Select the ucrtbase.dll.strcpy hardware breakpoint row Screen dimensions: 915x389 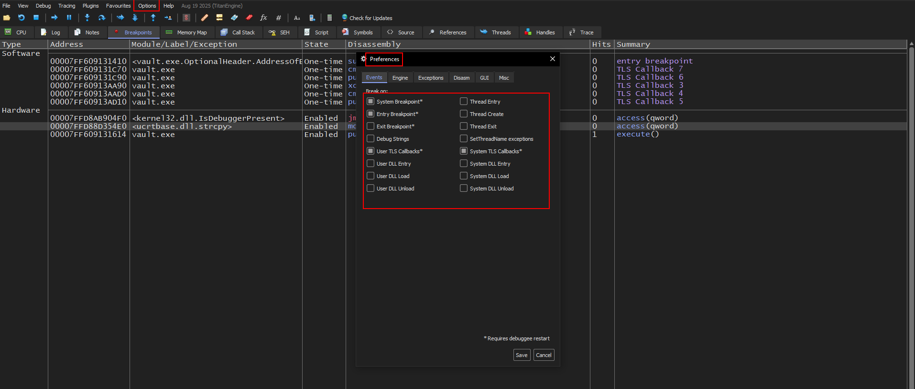coord(453,126)
